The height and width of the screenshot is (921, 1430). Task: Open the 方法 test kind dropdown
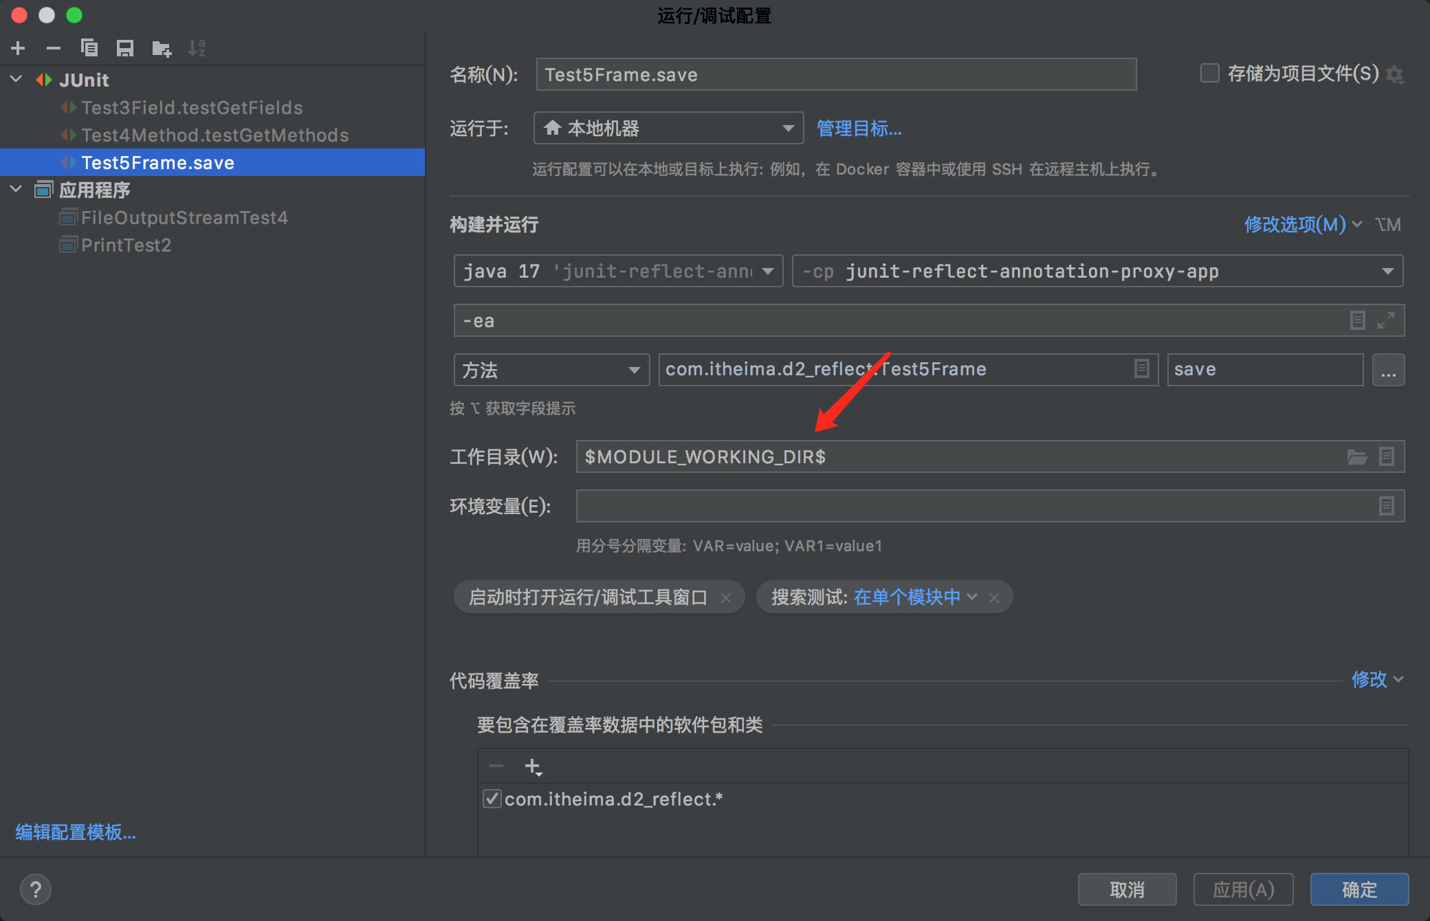634,370
